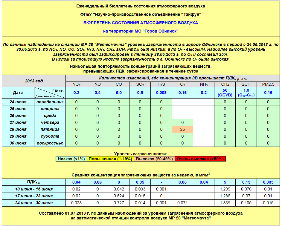Click the '50 (ОБУВ)' CH4 limit cell
Viewport: 282px width, 226px height.
(225, 93)
